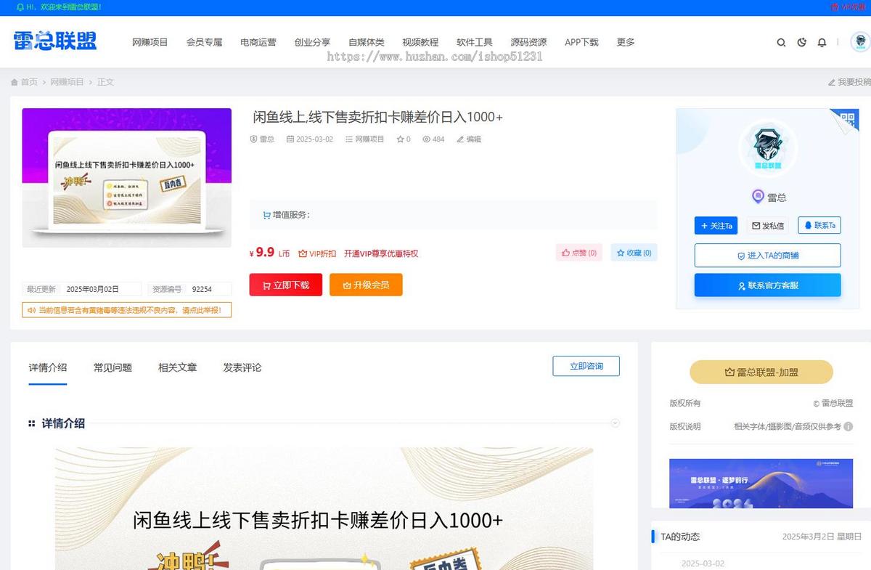Open 网赚项目 breadcrumb link
871x570 pixels.
tap(67, 82)
